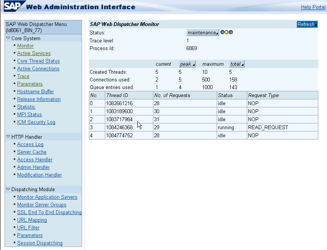Select the running thread row 1084246368
This screenshot has height=250, width=327.
click(119, 127)
